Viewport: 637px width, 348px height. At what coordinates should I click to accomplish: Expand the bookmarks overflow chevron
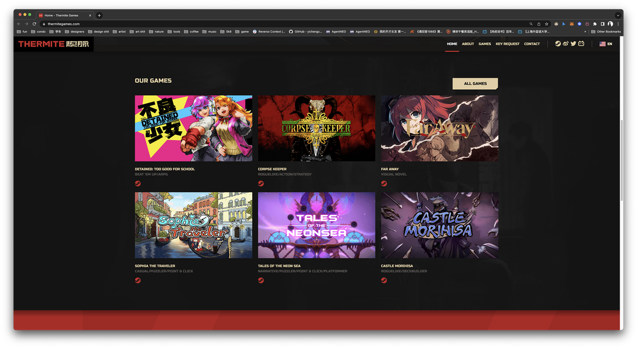click(585, 32)
